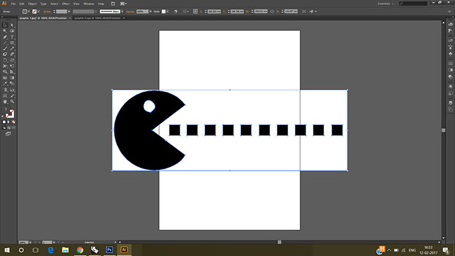Open the Basic brush definition dropdown

[x=122, y=12]
